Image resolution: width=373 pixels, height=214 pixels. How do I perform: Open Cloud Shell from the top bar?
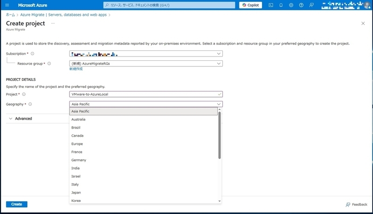271,5
